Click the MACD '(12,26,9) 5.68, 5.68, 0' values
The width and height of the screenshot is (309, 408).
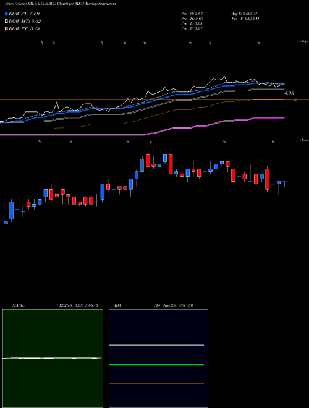point(77,305)
